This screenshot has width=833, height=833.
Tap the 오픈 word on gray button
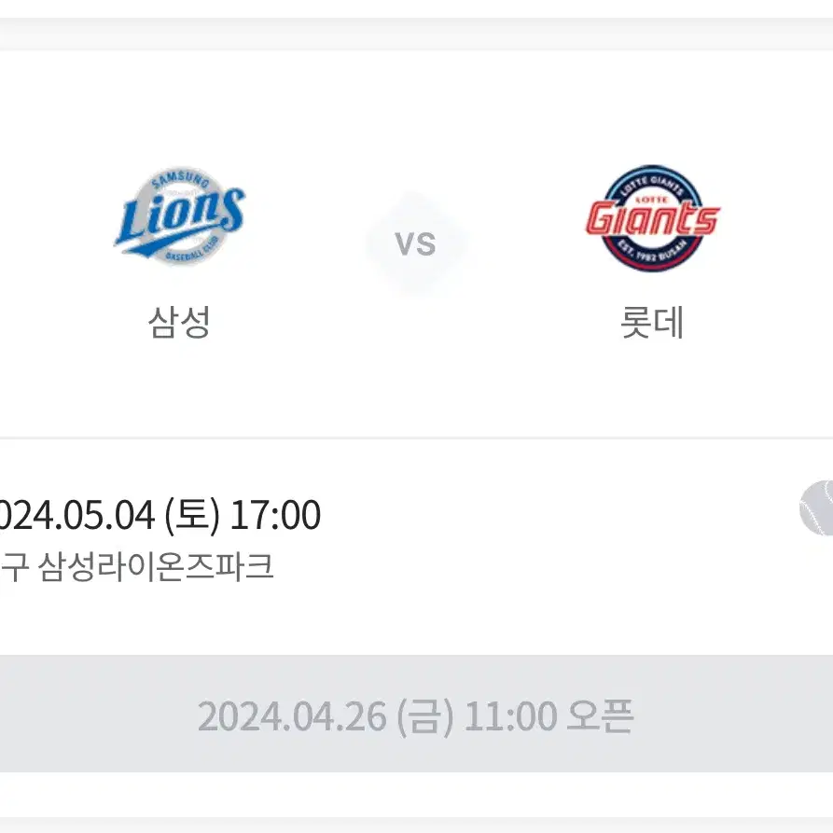[x=600, y=715]
